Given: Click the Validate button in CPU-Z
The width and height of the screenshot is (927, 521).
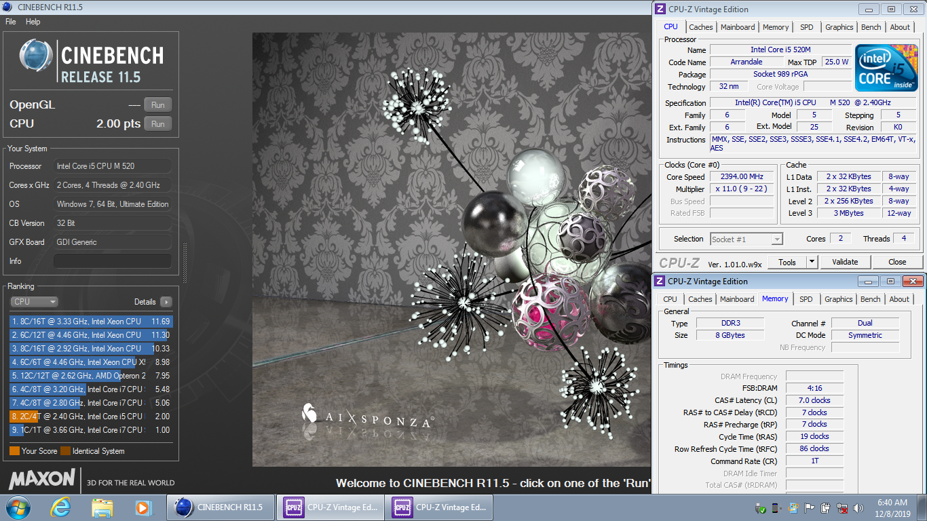Looking at the screenshot, I should coord(845,262).
